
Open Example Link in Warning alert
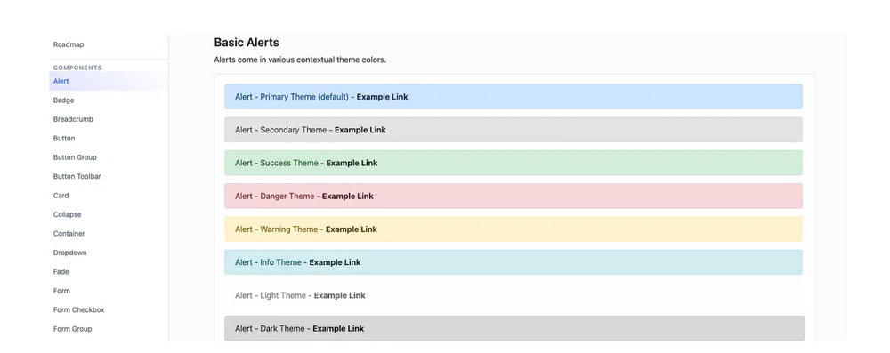pos(352,229)
